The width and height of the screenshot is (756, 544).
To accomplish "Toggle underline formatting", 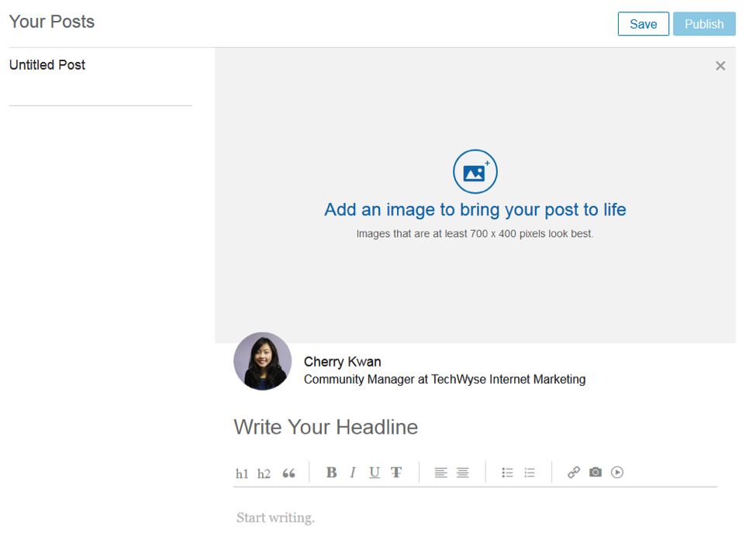I will (375, 473).
